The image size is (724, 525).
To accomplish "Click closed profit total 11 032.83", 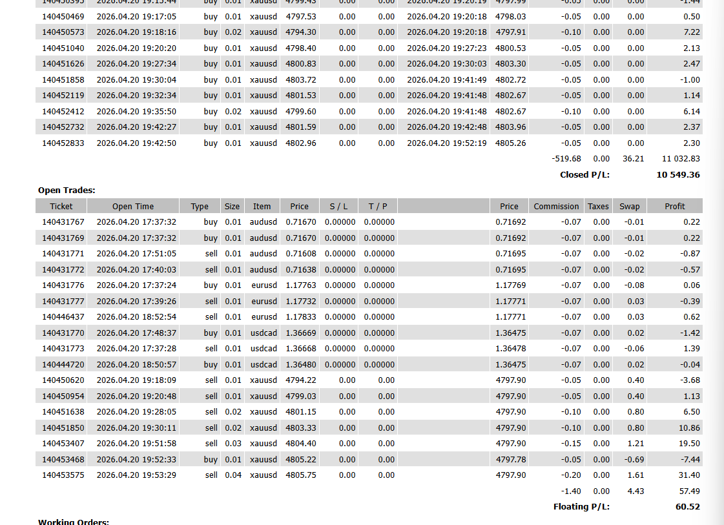I will (681, 159).
